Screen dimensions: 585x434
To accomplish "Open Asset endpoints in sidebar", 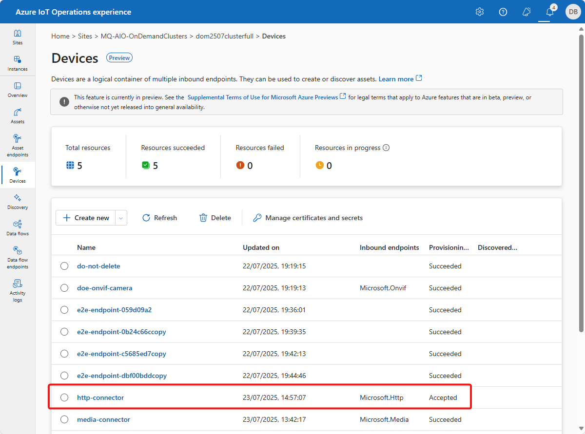I will click(18, 145).
